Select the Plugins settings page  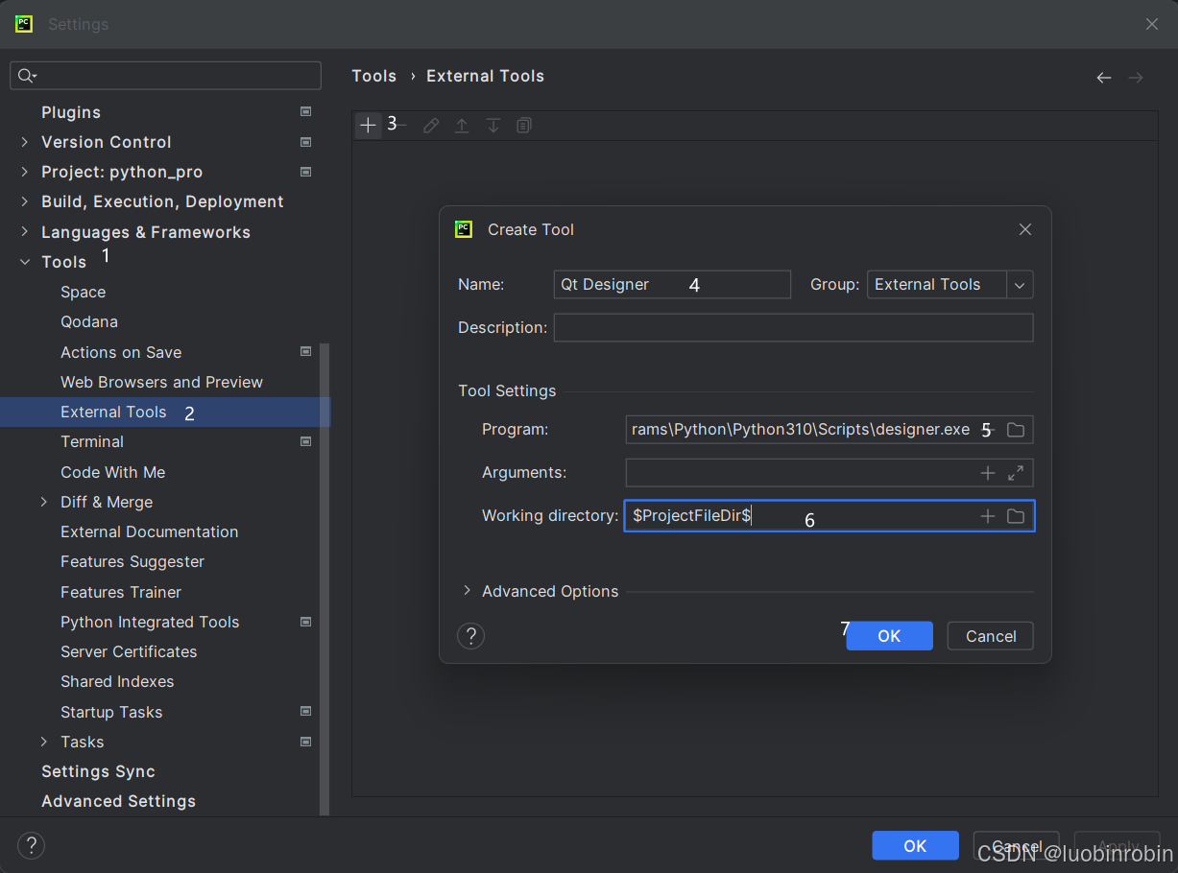(71, 112)
